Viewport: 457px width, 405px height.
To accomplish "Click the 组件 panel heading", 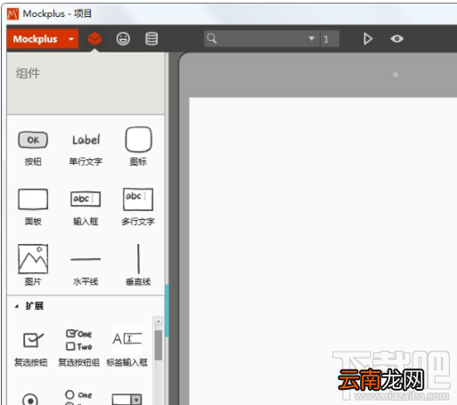I will pyautogui.click(x=28, y=73).
